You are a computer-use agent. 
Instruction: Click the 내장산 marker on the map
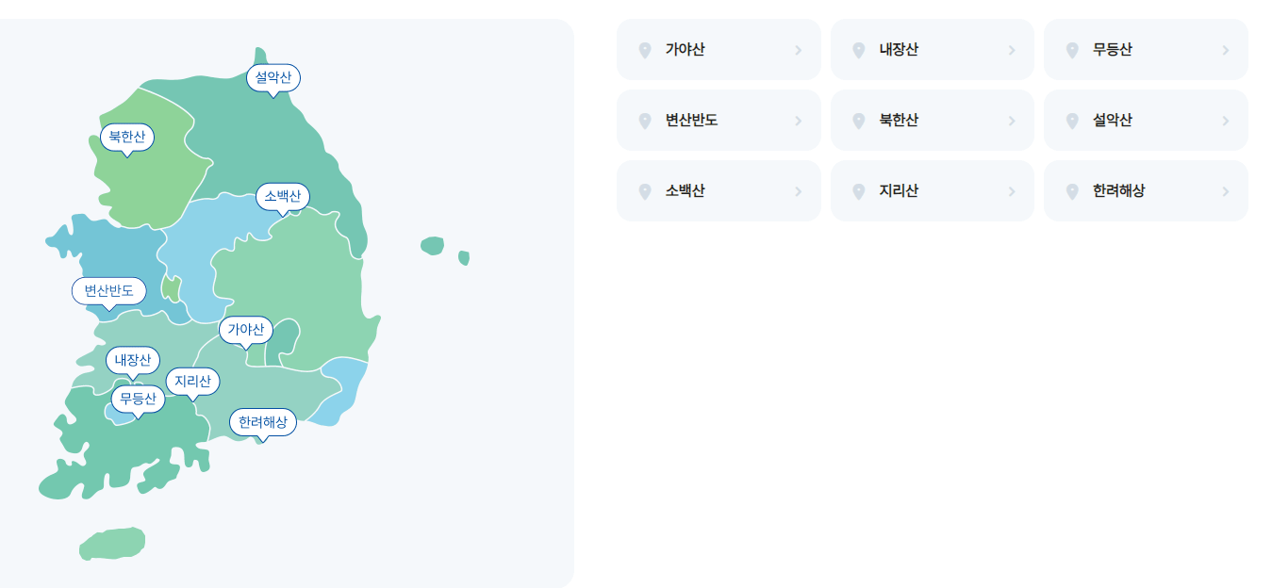pos(133,360)
